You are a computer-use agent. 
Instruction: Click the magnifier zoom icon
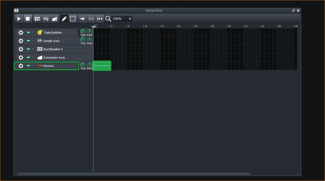108,19
